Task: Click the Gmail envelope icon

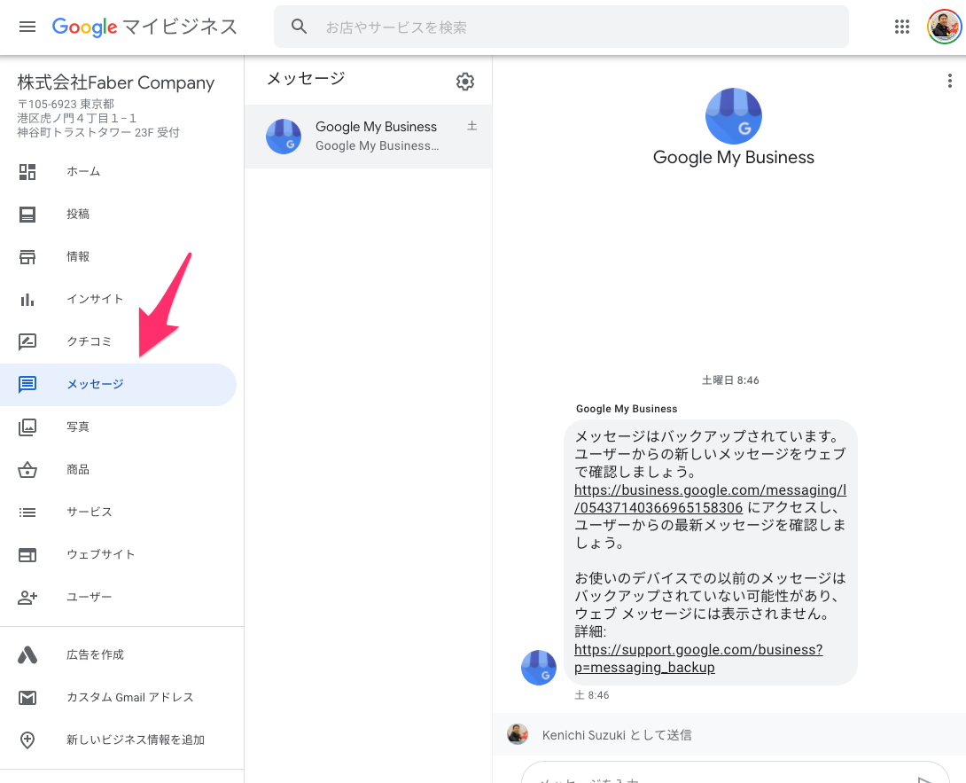Action: point(27,697)
